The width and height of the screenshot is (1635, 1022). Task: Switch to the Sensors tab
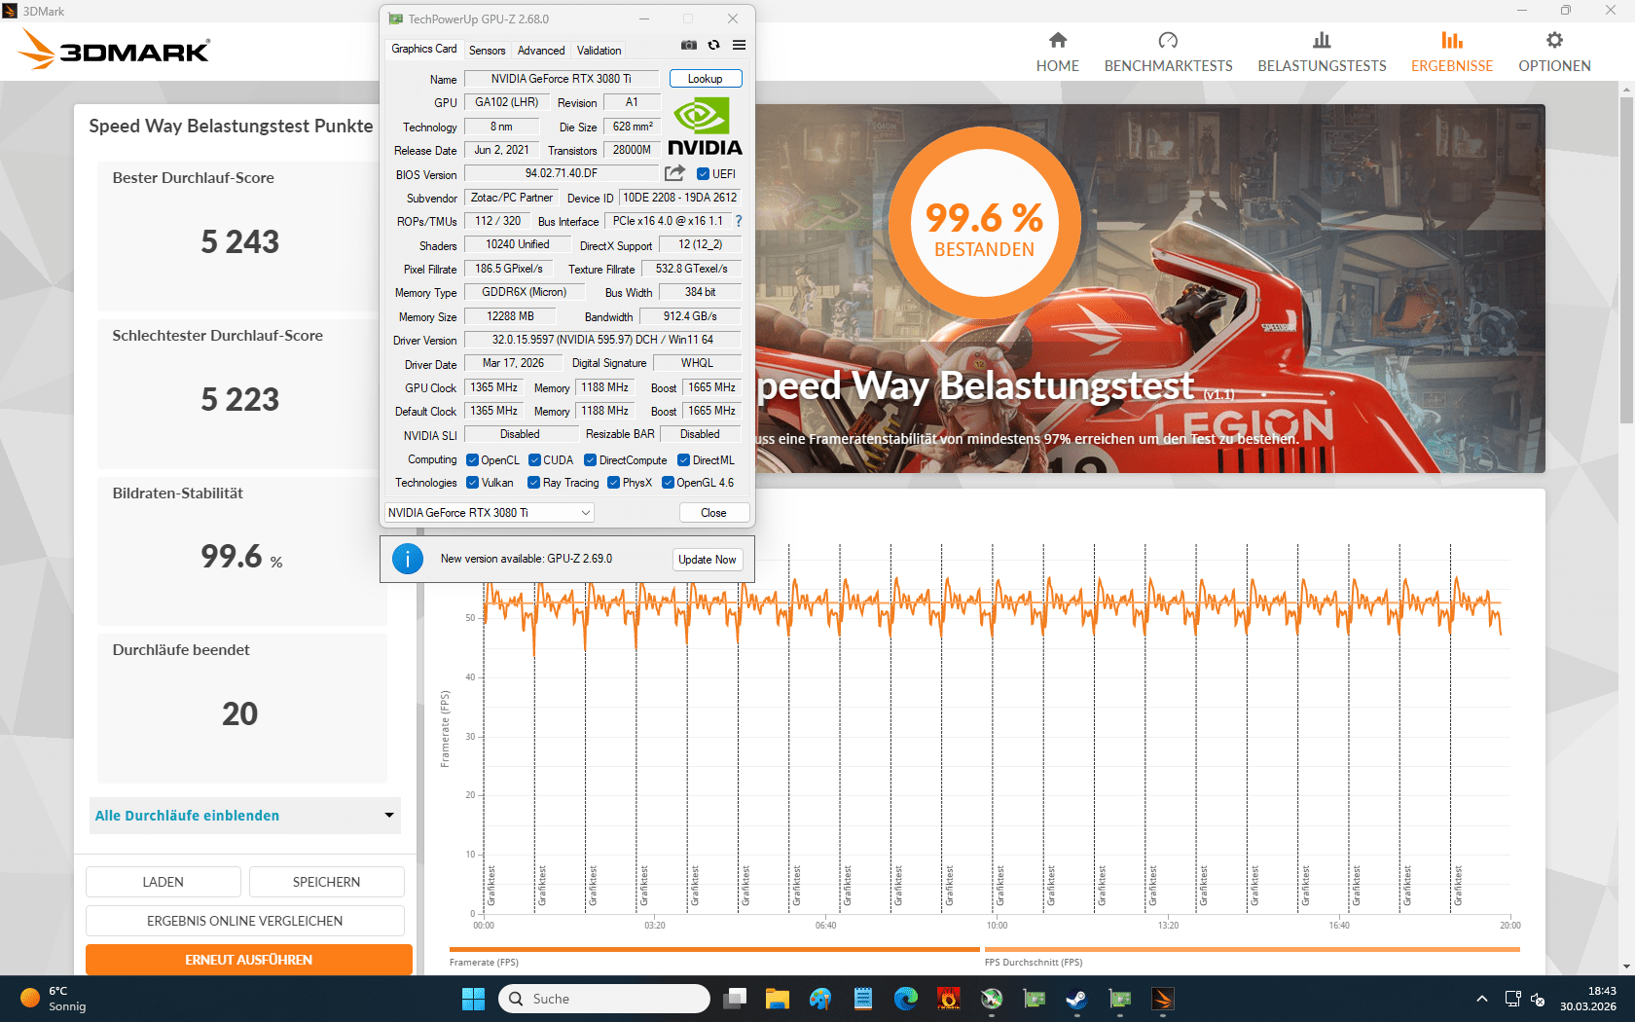[x=487, y=51]
